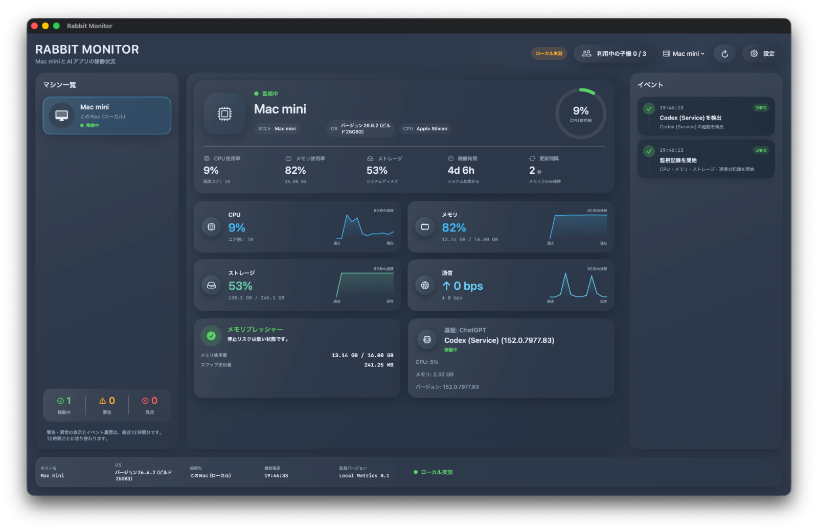
Task: Open 設定 settings button
Action: (762, 54)
